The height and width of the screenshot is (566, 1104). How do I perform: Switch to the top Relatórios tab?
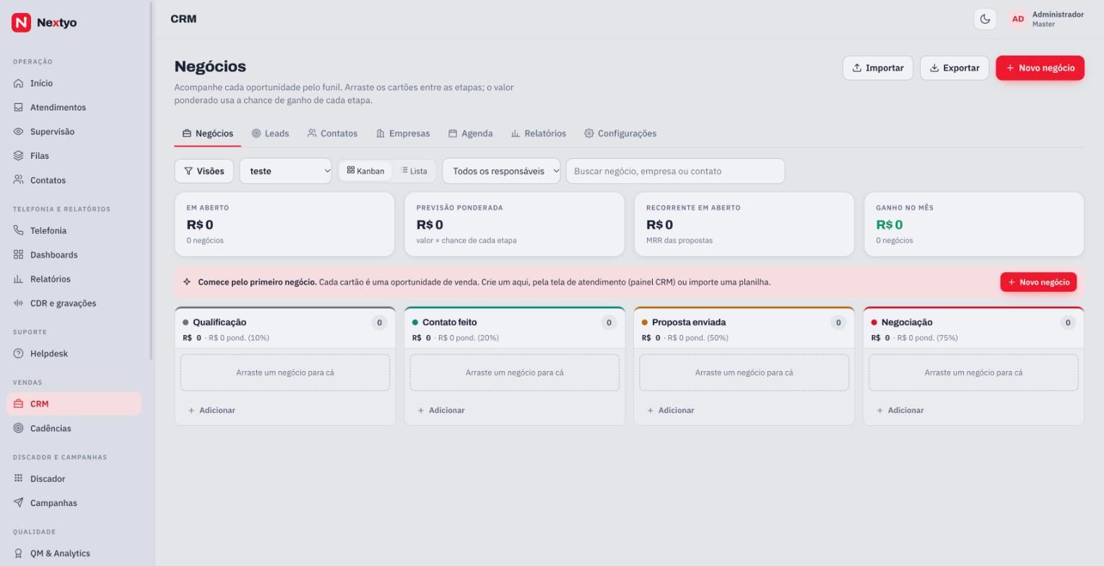click(x=539, y=134)
